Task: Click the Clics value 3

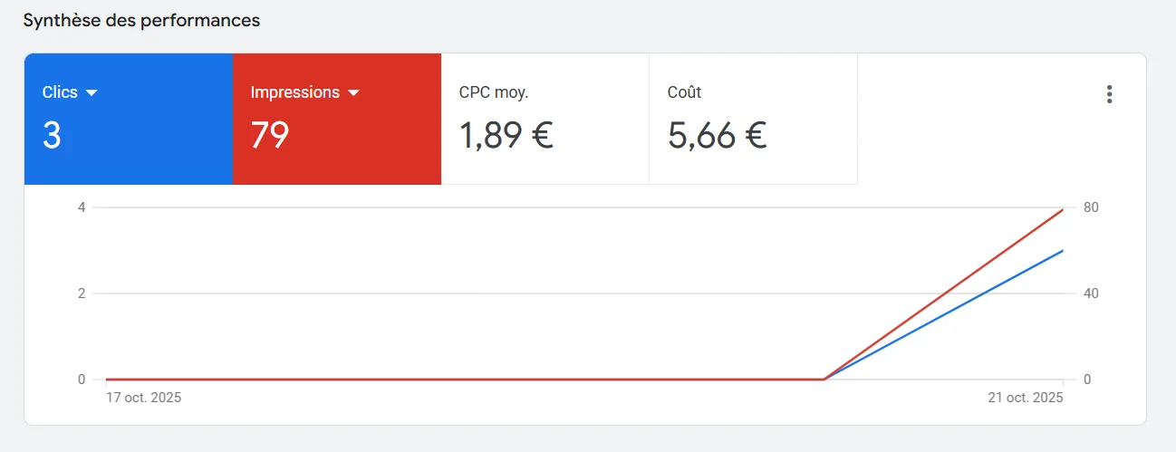Action: (x=52, y=136)
